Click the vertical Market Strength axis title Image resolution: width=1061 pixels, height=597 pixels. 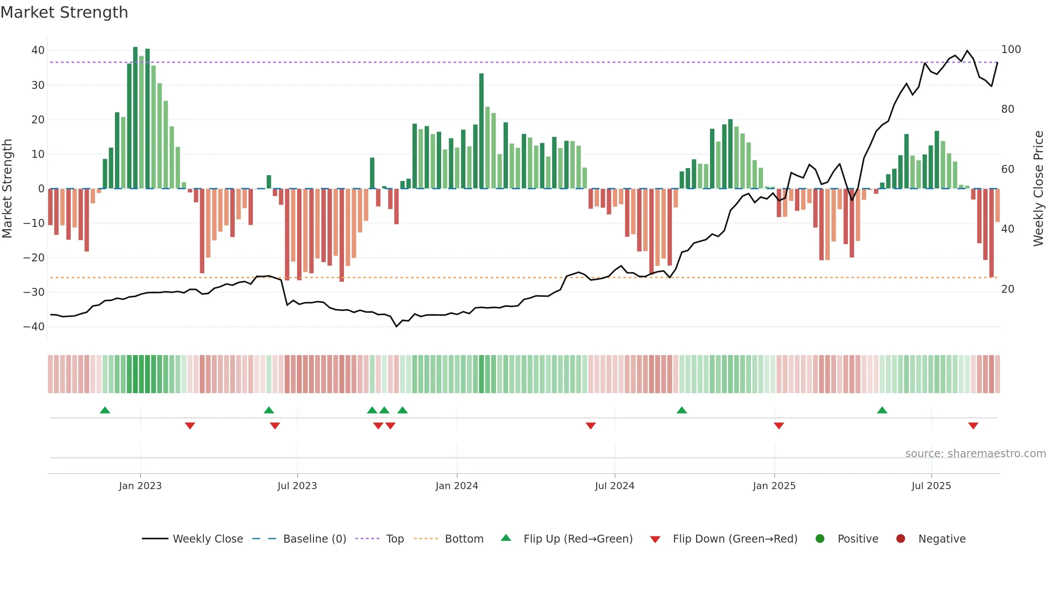pos(7,188)
